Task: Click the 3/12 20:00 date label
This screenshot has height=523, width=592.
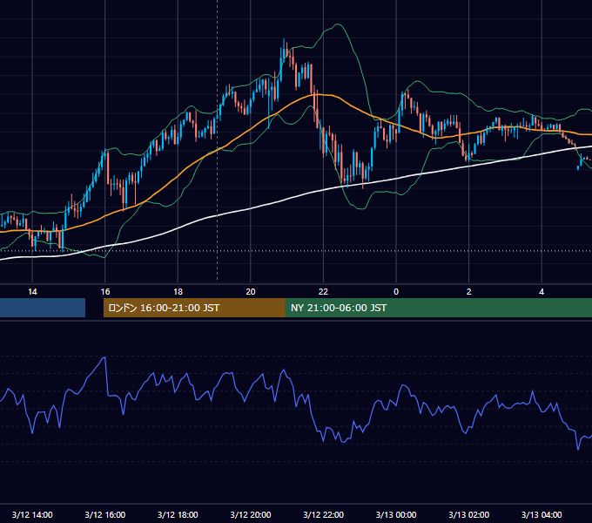Action: [x=251, y=514]
